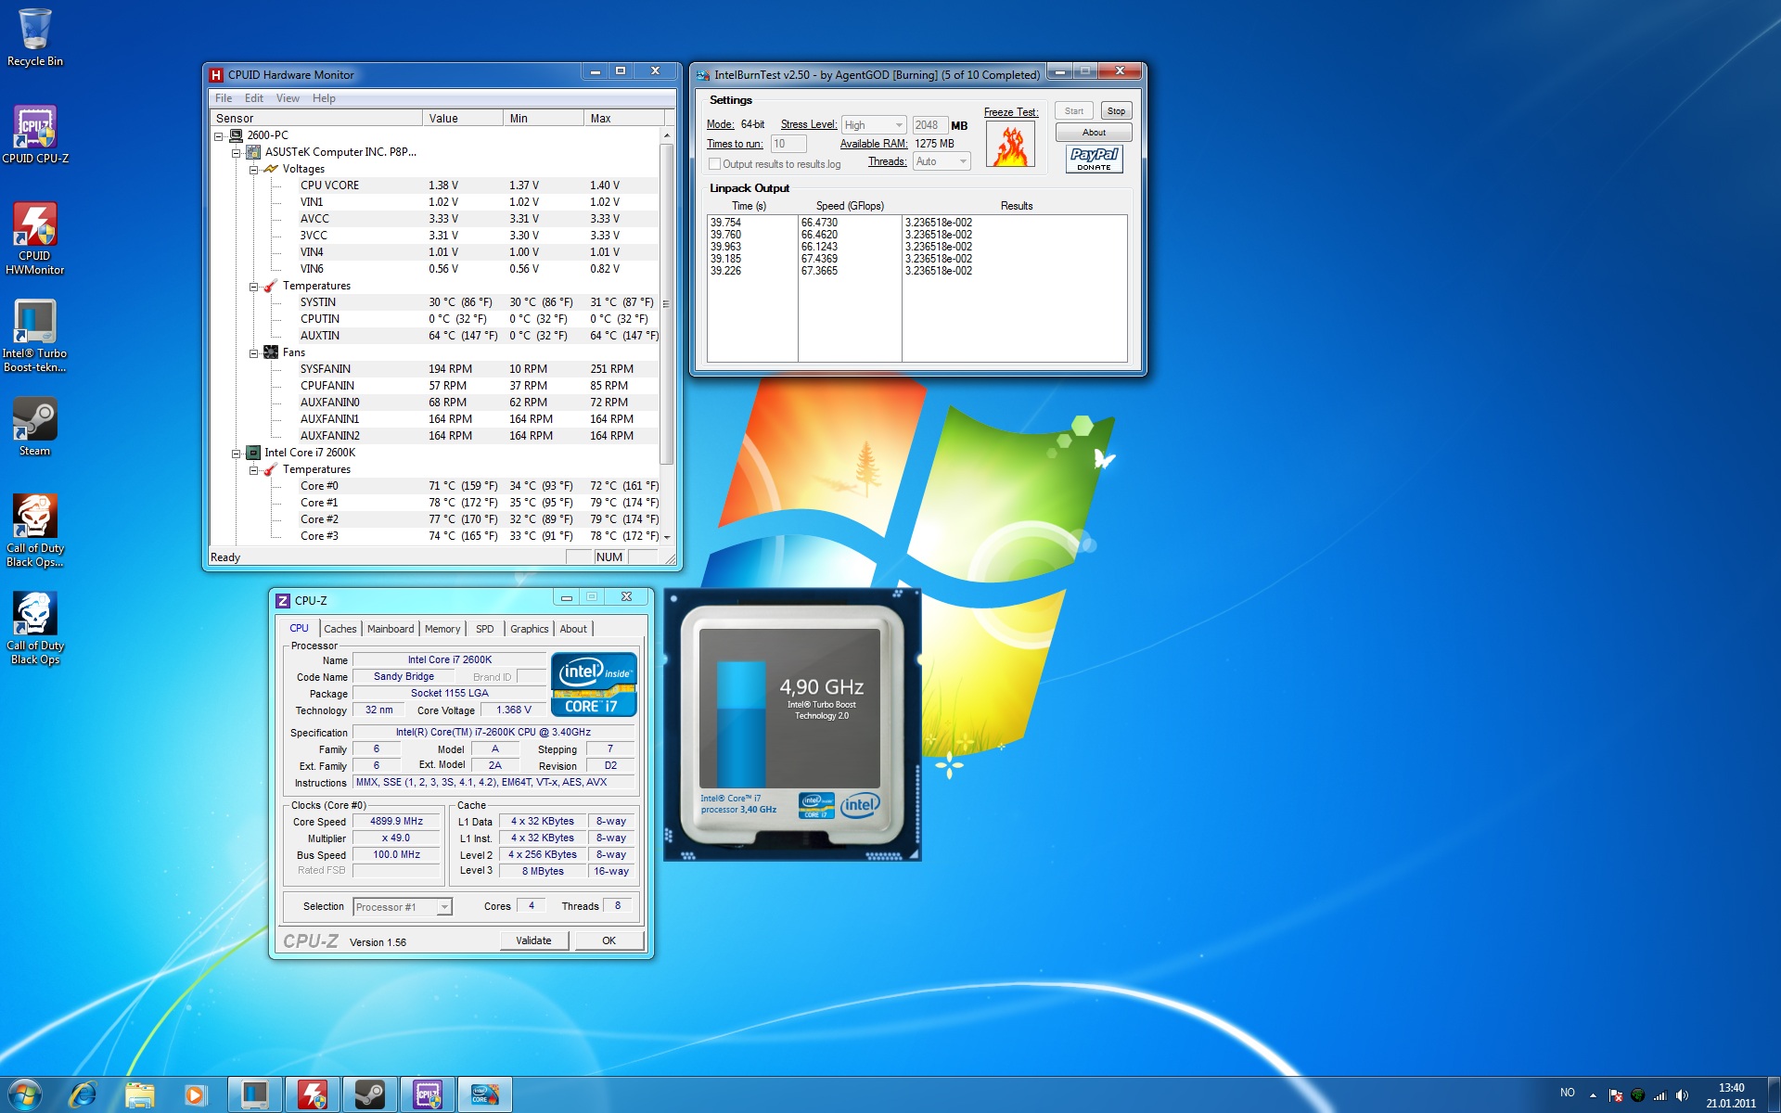Image resolution: width=1781 pixels, height=1113 pixels.
Task: Click Validate in CPU-Z
Action: click(533, 940)
